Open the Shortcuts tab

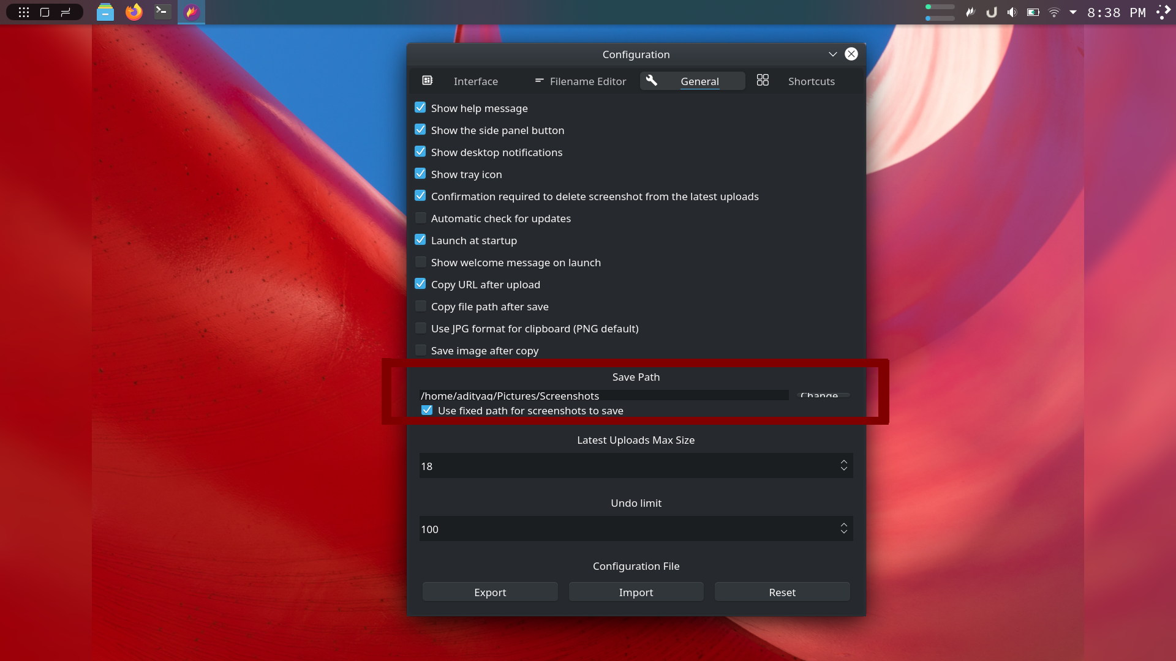point(810,81)
